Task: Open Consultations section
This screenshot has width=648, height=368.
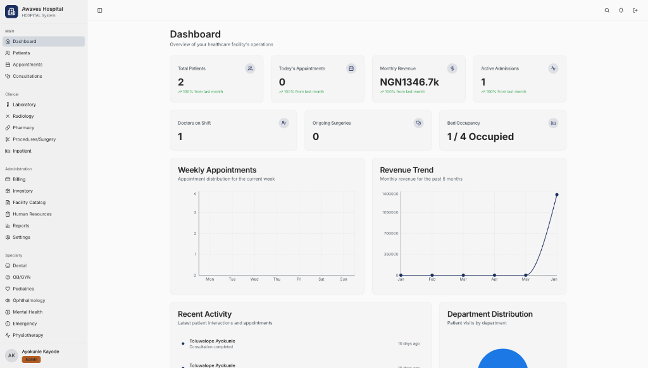Action: 44,76
